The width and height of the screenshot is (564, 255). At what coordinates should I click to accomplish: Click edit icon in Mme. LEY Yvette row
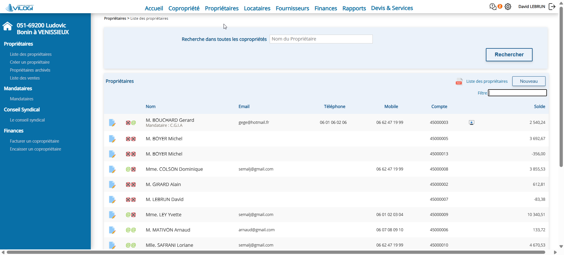point(112,215)
